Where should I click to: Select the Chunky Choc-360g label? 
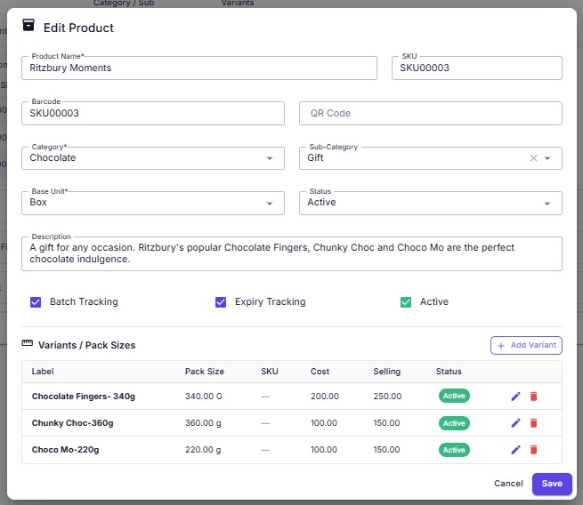click(x=72, y=423)
